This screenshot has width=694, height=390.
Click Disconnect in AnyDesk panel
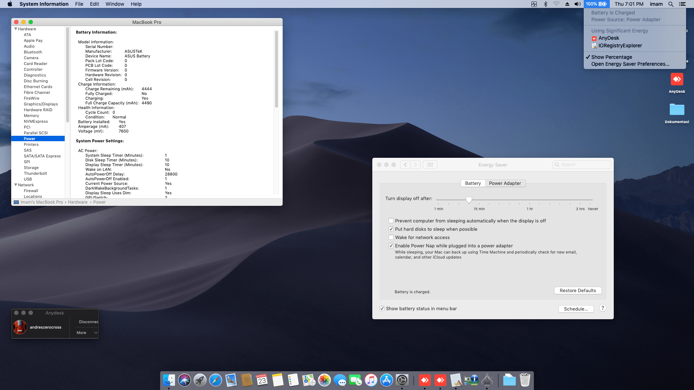pos(89,322)
